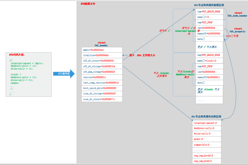Click the 根节点 / label

click(x=164, y=31)
